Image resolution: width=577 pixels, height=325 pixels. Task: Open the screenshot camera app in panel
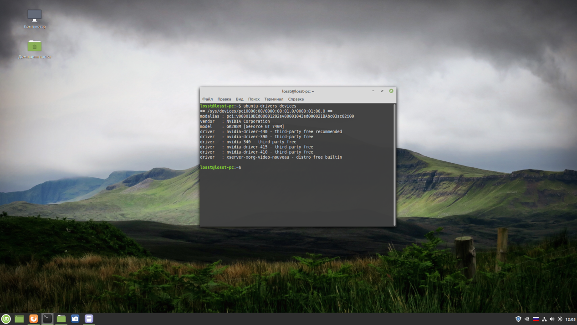[75, 319]
